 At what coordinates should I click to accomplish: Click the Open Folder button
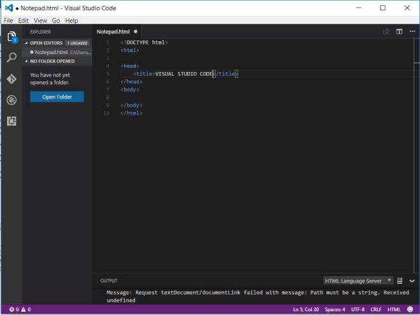click(x=57, y=97)
